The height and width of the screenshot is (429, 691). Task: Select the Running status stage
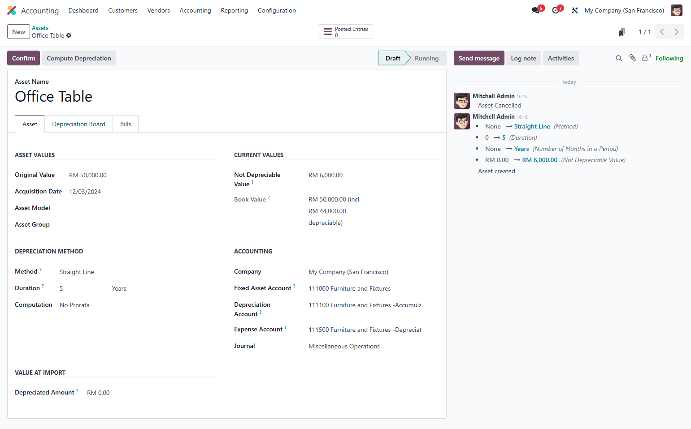(426, 58)
